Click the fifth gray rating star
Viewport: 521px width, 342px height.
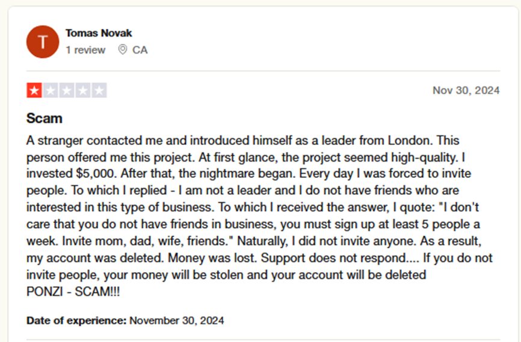click(x=99, y=91)
